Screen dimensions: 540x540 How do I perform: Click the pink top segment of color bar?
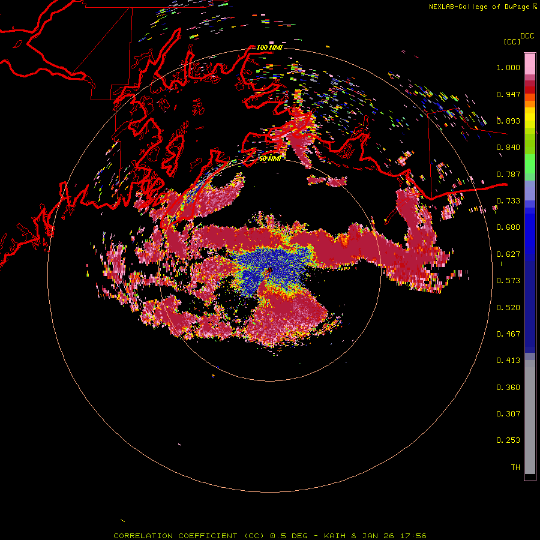pos(530,64)
